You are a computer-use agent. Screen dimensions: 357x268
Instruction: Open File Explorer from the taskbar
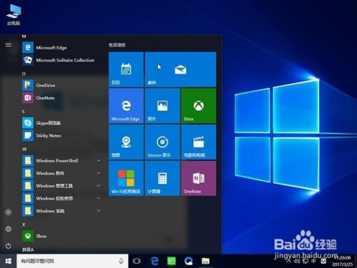coord(206,261)
